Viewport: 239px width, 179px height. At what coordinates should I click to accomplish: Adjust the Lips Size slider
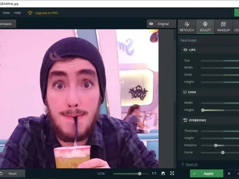click(x=220, y=61)
